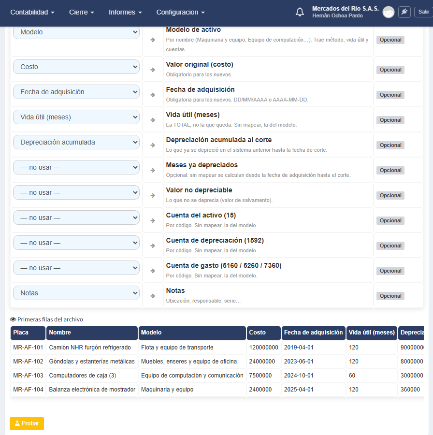The width and height of the screenshot is (433, 435).
Task: Open the Depreciación acumulada column dropdown
Action: pyautogui.click(x=76, y=142)
